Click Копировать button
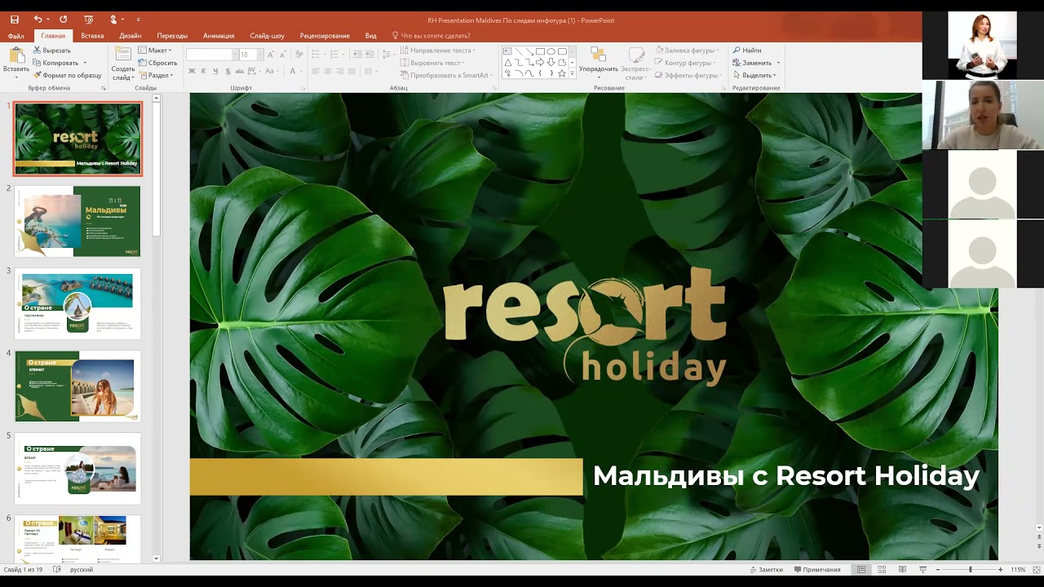Image resolution: width=1044 pixels, height=587 pixels. click(55, 63)
